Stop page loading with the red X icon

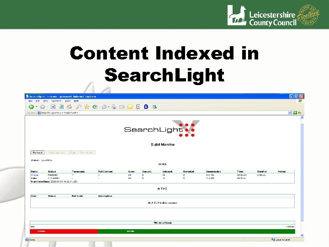click(x=53, y=107)
